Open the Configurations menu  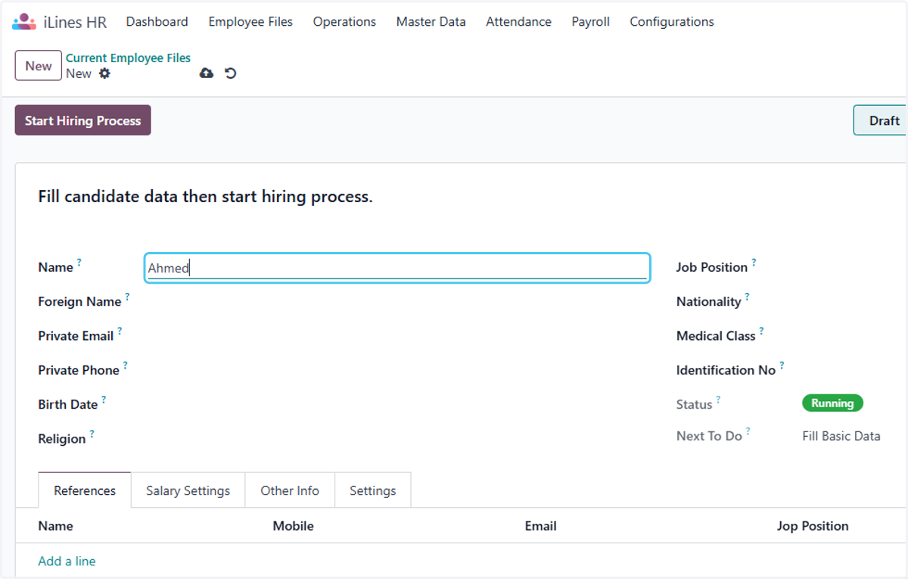tap(672, 22)
